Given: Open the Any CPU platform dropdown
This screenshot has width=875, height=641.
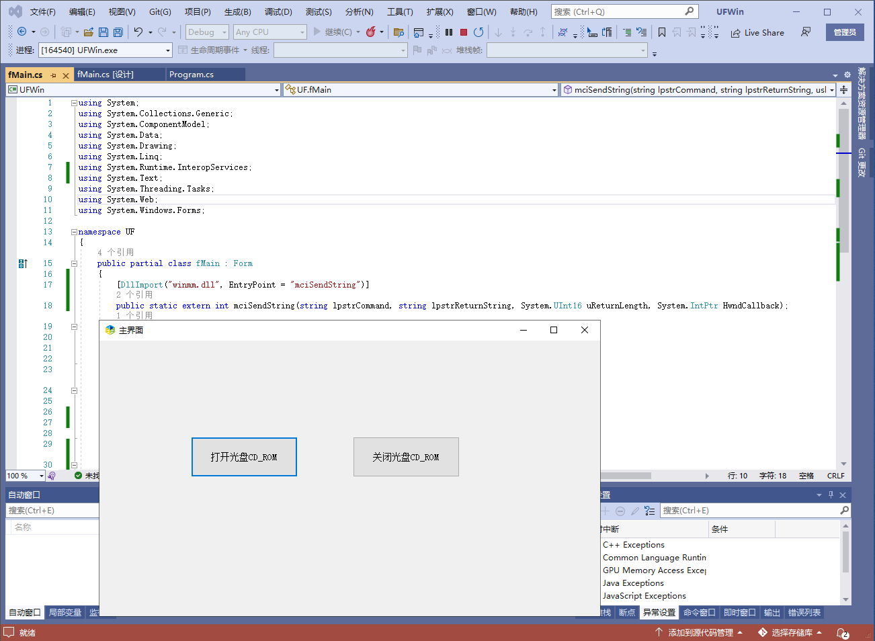Looking at the screenshot, I should pyautogui.click(x=269, y=32).
